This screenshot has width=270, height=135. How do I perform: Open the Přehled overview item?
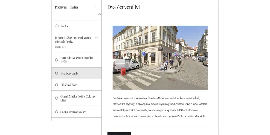tap(76, 26)
